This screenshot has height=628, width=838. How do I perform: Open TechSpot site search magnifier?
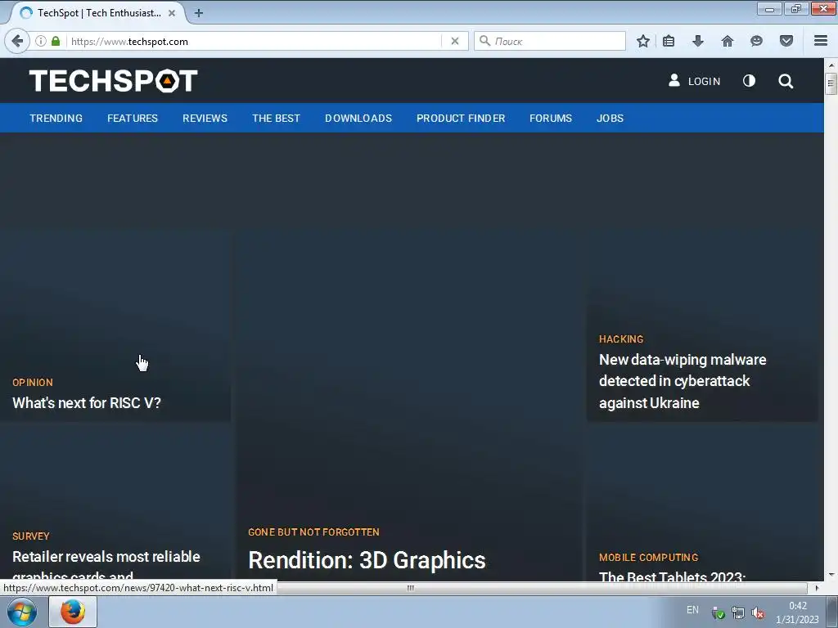[786, 81]
